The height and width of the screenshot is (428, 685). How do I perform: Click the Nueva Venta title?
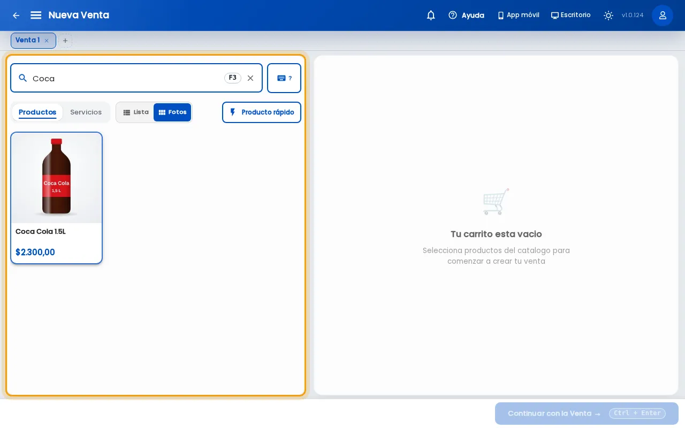(79, 15)
